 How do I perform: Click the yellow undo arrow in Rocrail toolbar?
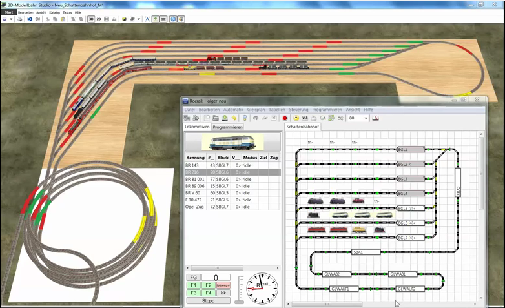(234, 118)
